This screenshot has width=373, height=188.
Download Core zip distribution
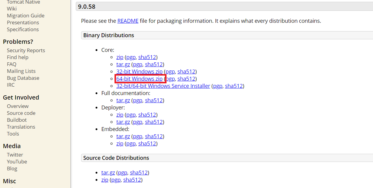(120, 57)
